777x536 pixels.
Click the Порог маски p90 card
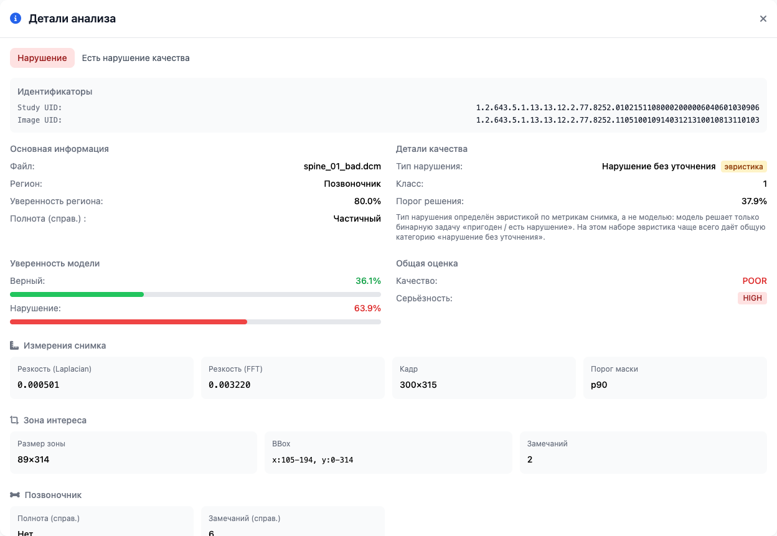click(675, 378)
